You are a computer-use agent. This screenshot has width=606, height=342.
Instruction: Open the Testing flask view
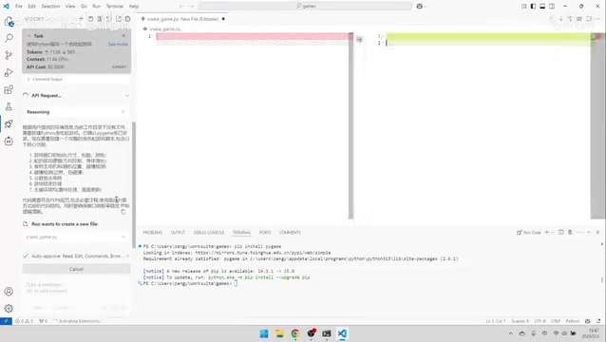click(9, 106)
